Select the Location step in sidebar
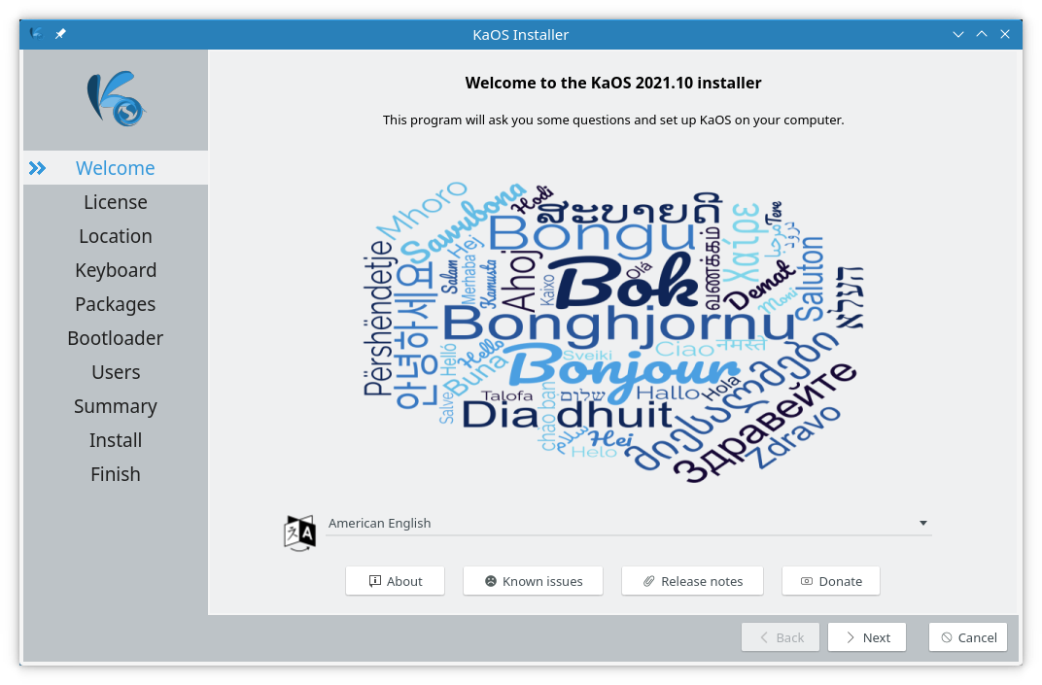 (x=116, y=236)
